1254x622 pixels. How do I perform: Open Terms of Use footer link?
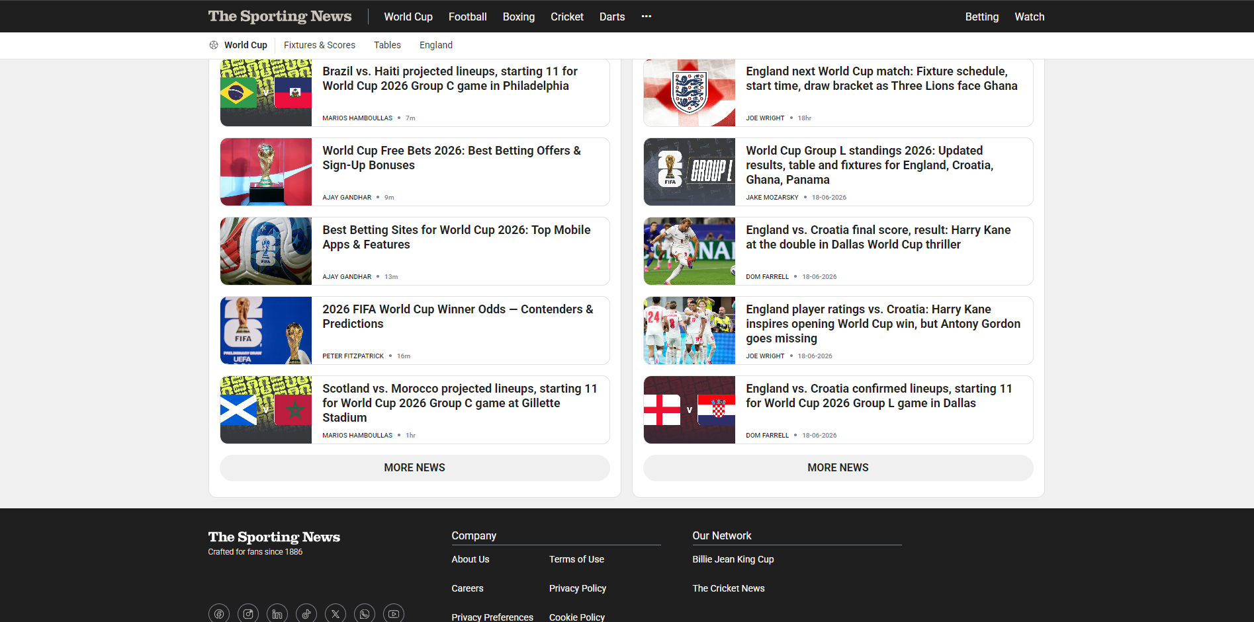point(576,559)
